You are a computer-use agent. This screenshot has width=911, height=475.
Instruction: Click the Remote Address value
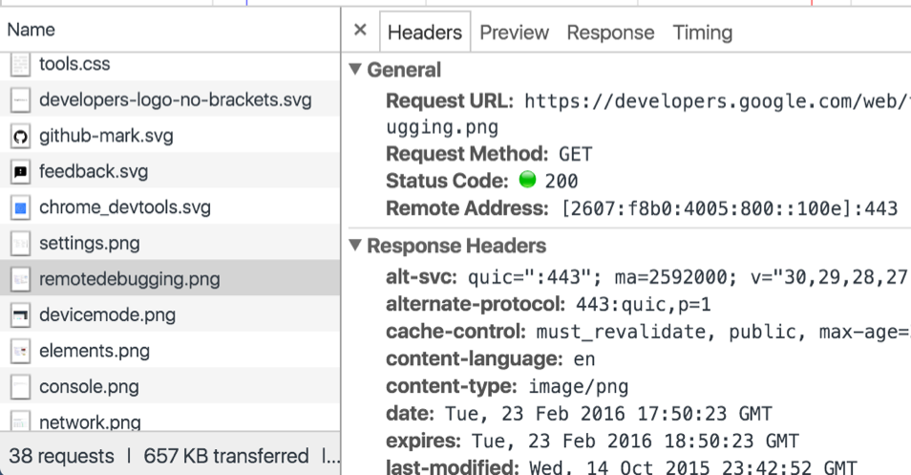pos(730,208)
